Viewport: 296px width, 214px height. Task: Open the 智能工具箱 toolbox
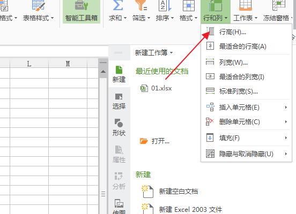click(82, 12)
